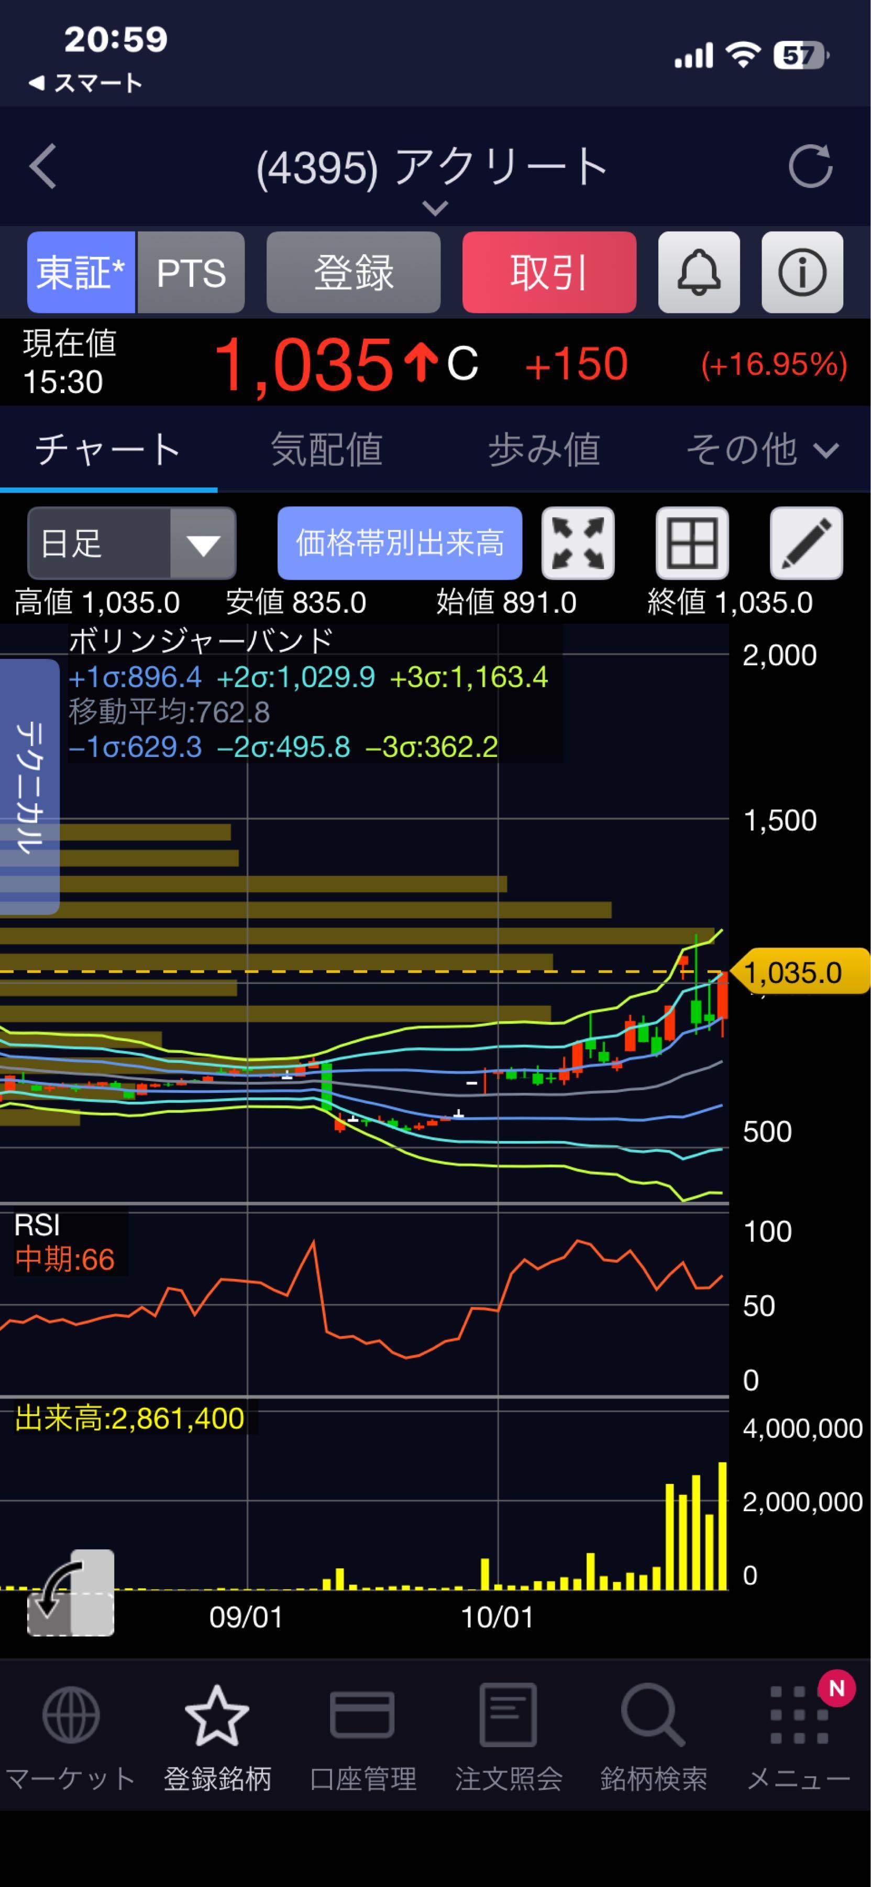The height and width of the screenshot is (1887, 871).
Task: Go back with the left chevron
Action: point(43,166)
